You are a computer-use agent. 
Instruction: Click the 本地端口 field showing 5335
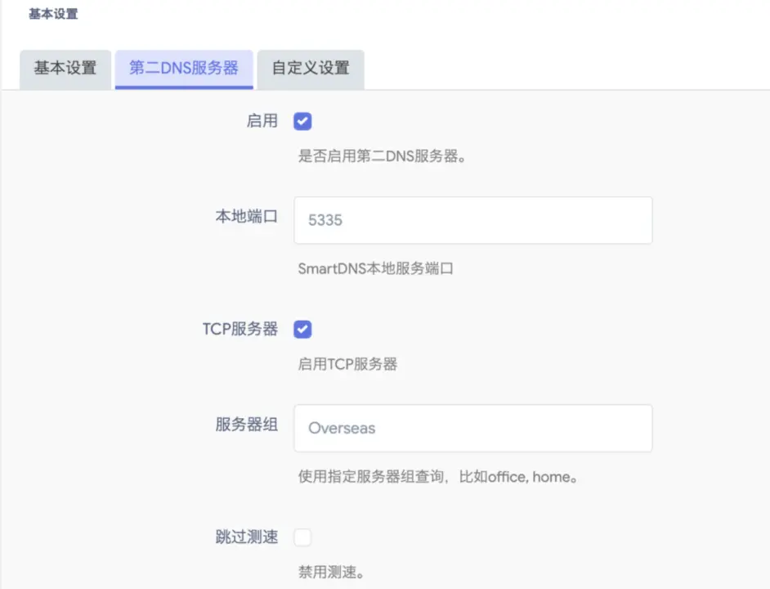pyautogui.click(x=472, y=220)
